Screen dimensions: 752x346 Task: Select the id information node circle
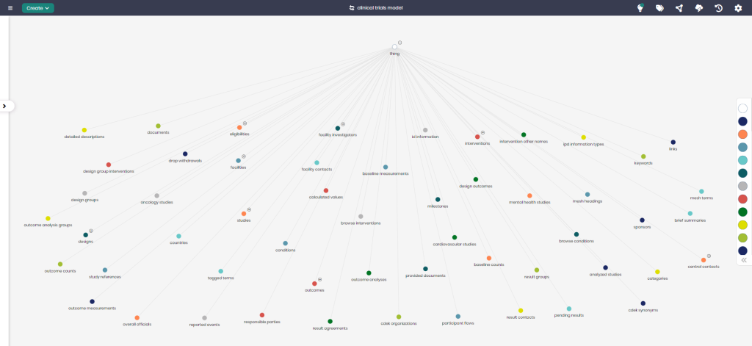point(425,130)
